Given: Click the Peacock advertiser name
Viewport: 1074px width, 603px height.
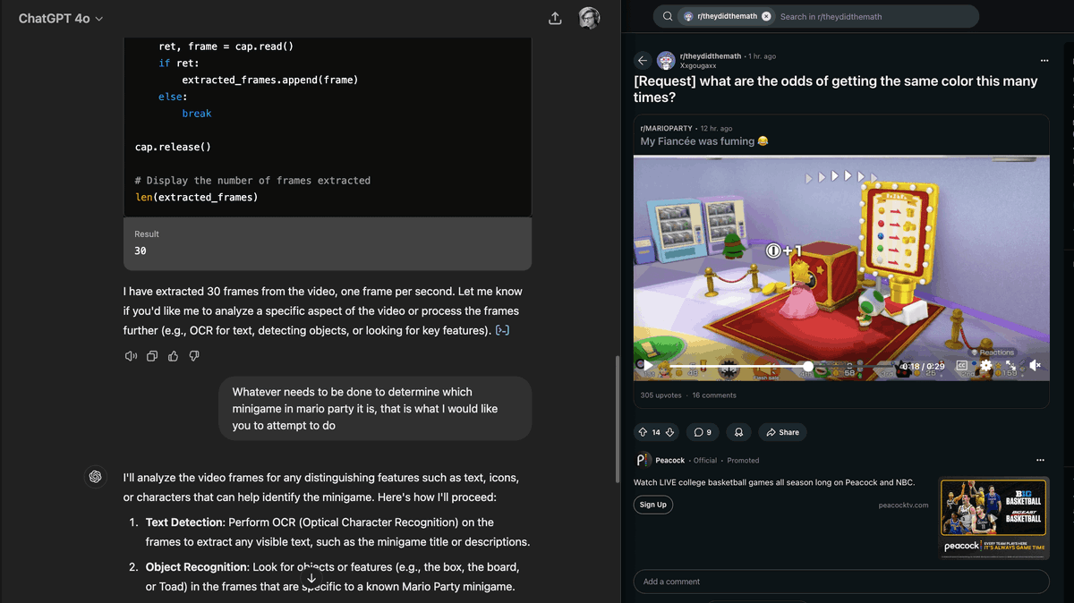Looking at the screenshot, I should 670,460.
